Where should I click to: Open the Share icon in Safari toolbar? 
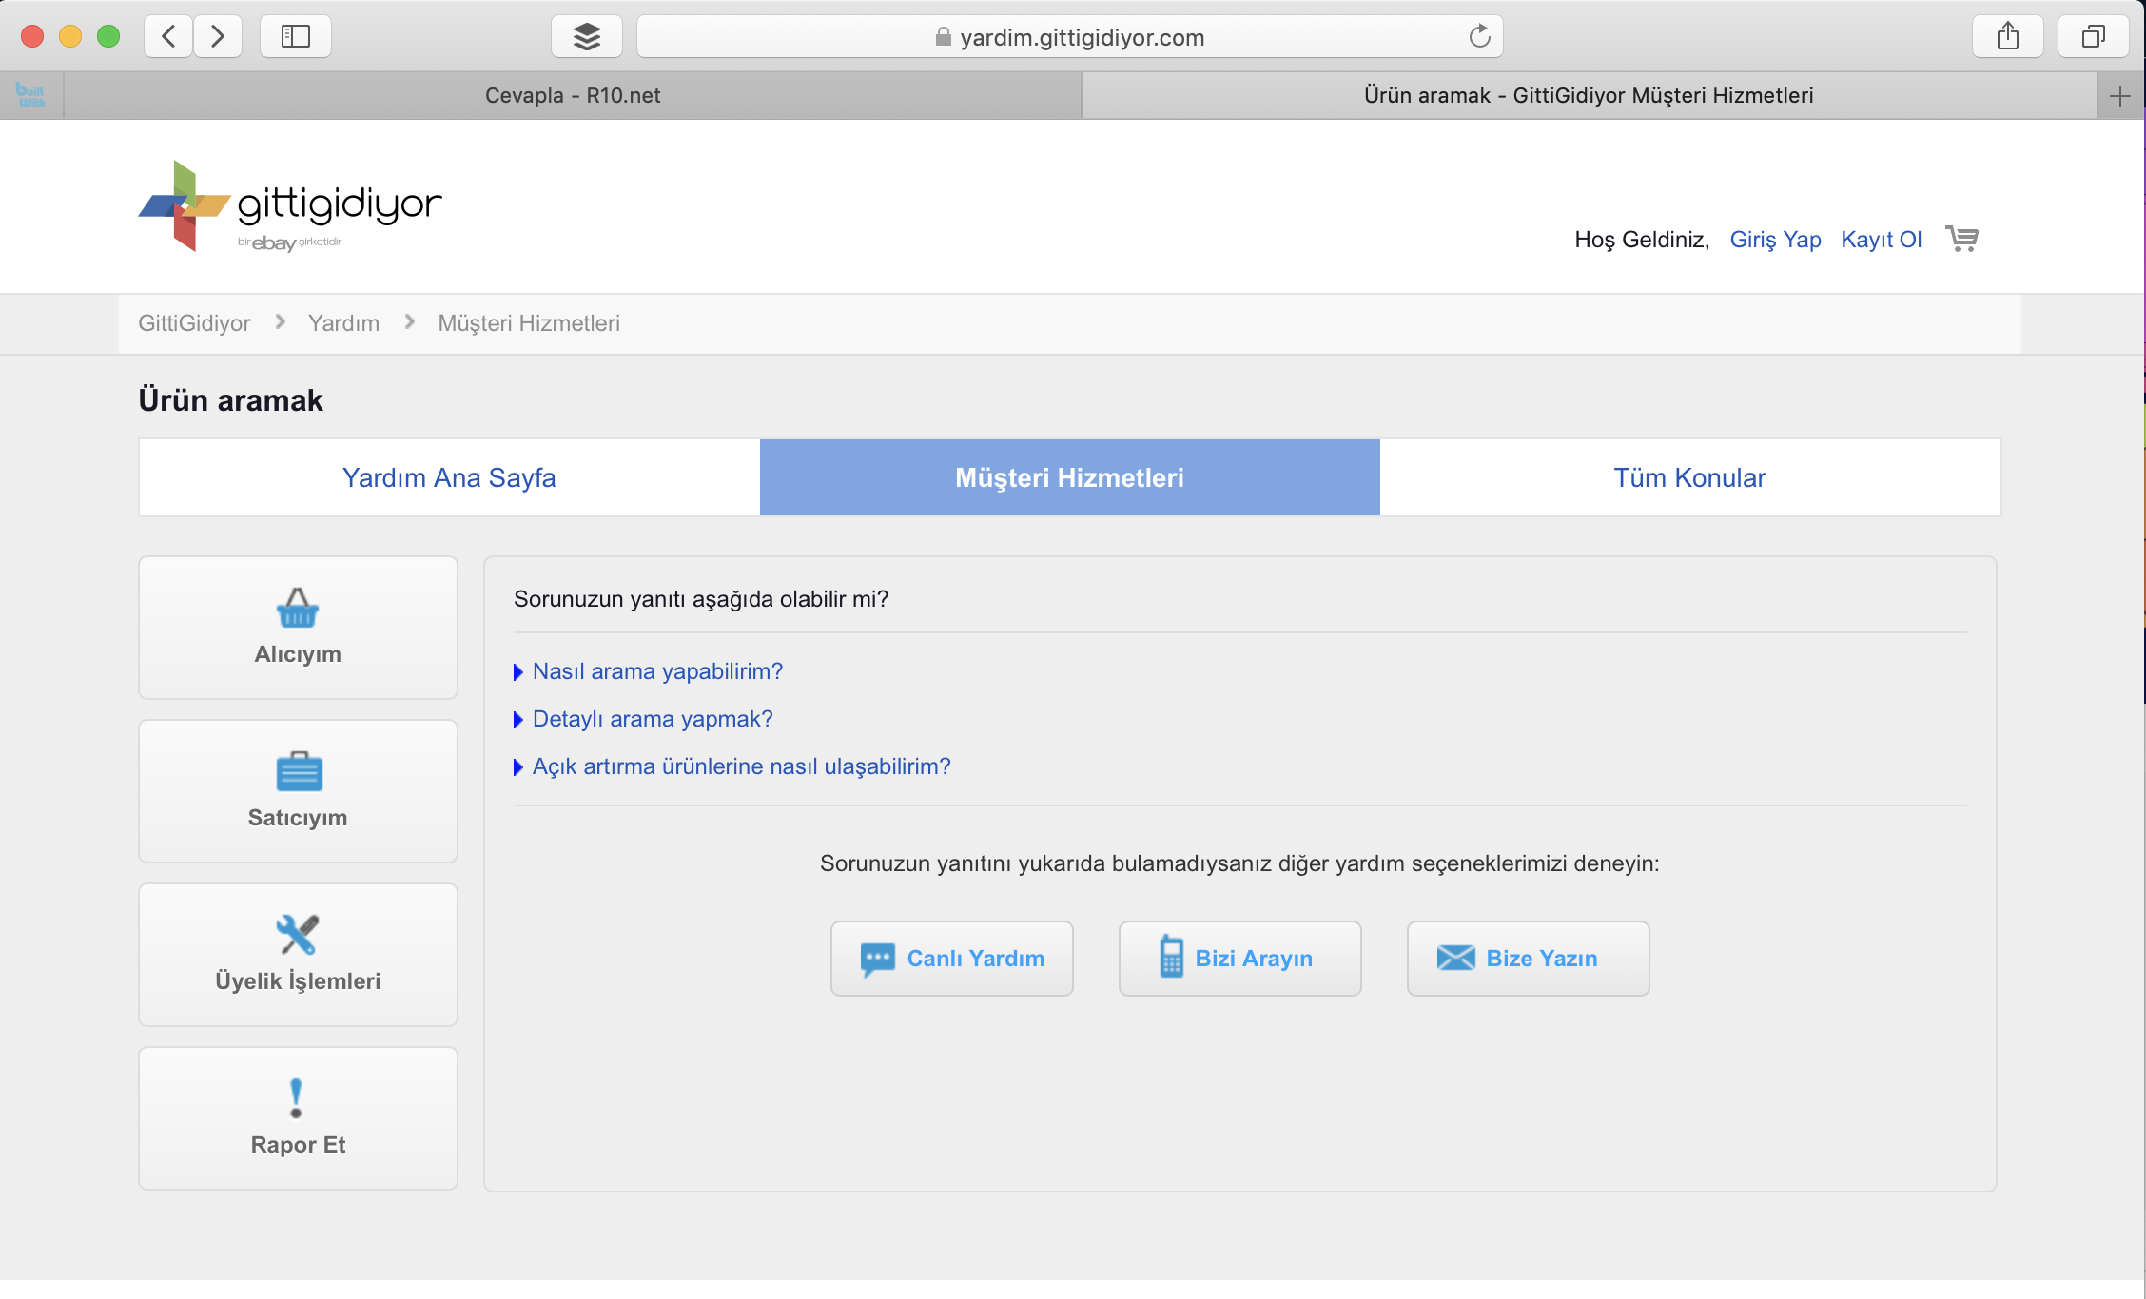(2007, 37)
